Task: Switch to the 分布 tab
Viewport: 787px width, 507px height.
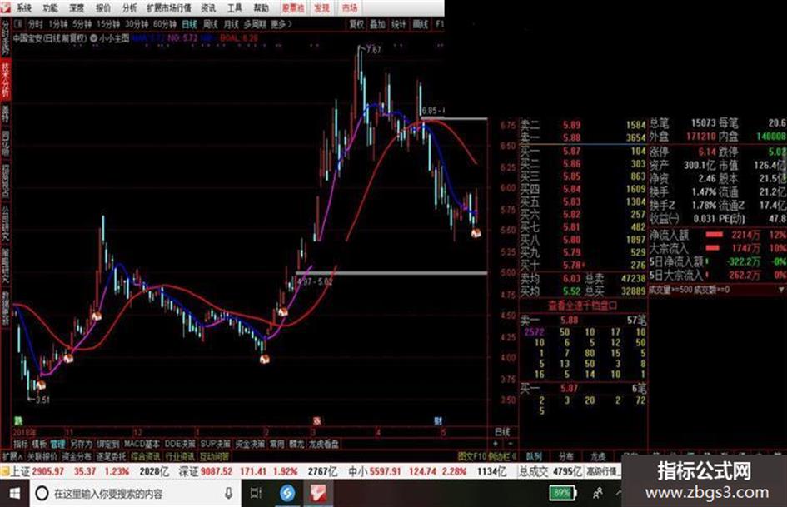Action: click(x=566, y=456)
